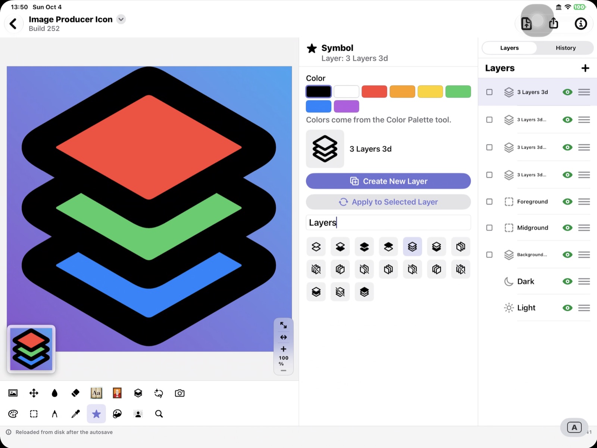Choose the green color swatch
This screenshot has width=597, height=448.
pyautogui.click(x=458, y=92)
